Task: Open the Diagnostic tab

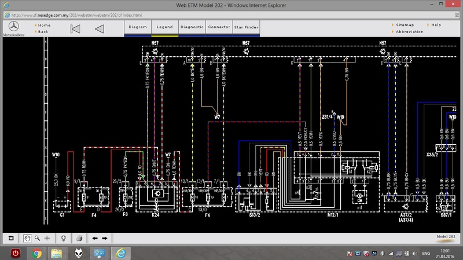Action: pyautogui.click(x=192, y=27)
